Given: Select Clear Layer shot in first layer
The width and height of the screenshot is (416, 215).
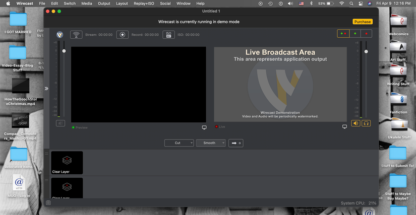Looking at the screenshot, I should [x=67, y=163].
